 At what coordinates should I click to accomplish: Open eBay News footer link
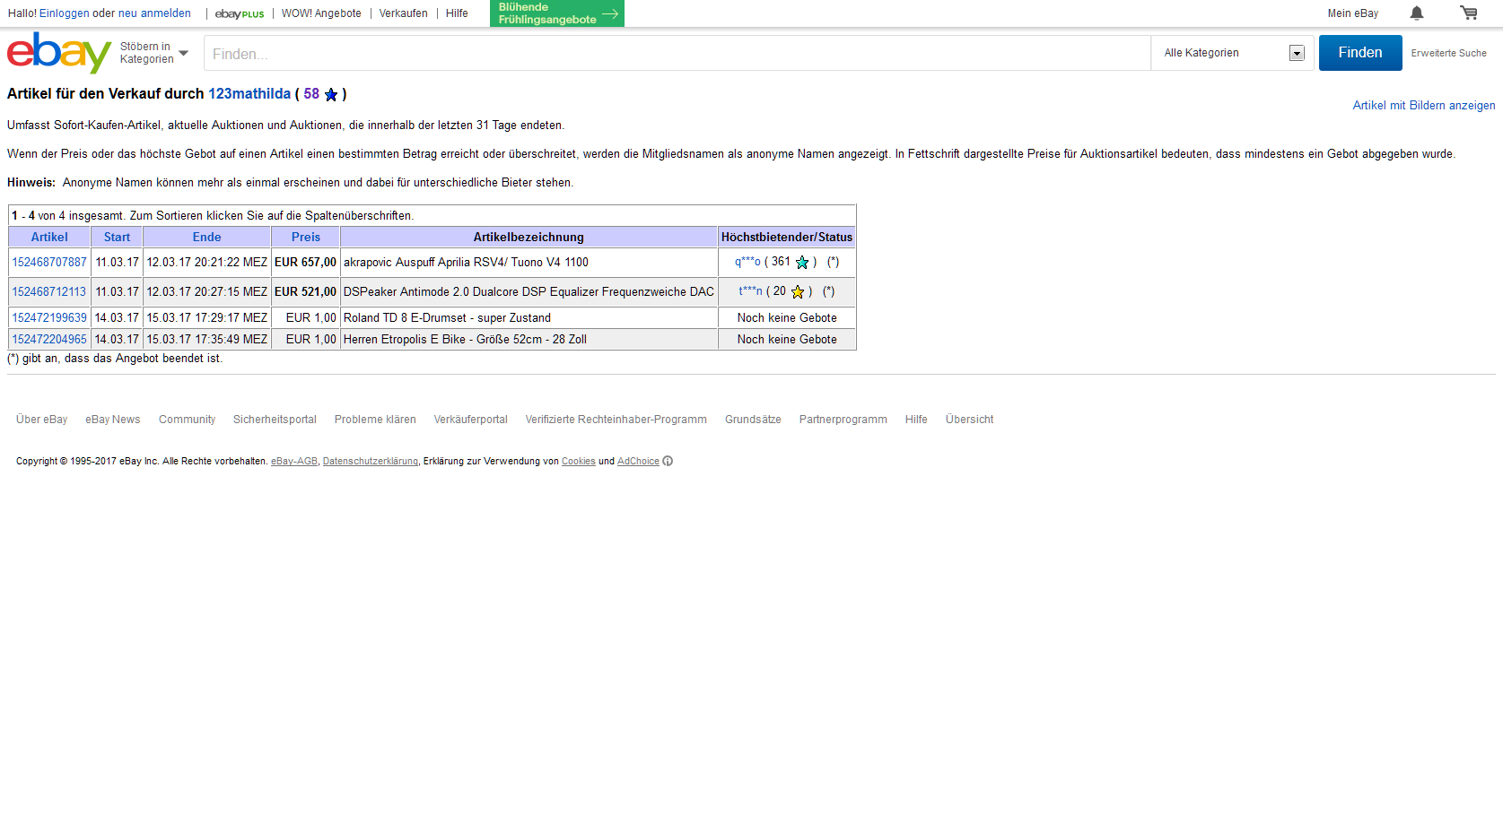[113, 420]
